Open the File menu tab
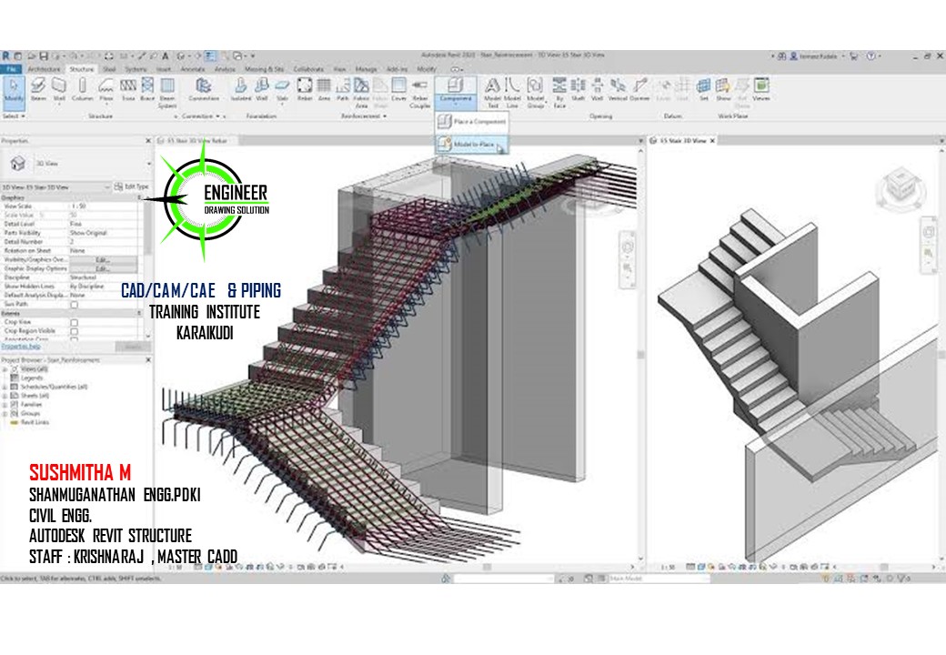 (x=12, y=69)
